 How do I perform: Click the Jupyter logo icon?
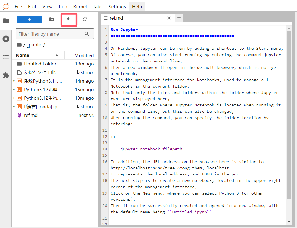6,6
